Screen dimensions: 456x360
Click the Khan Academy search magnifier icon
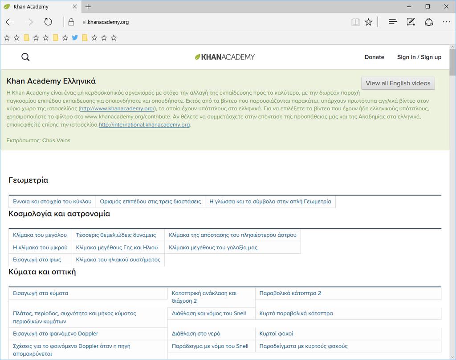pos(25,57)
